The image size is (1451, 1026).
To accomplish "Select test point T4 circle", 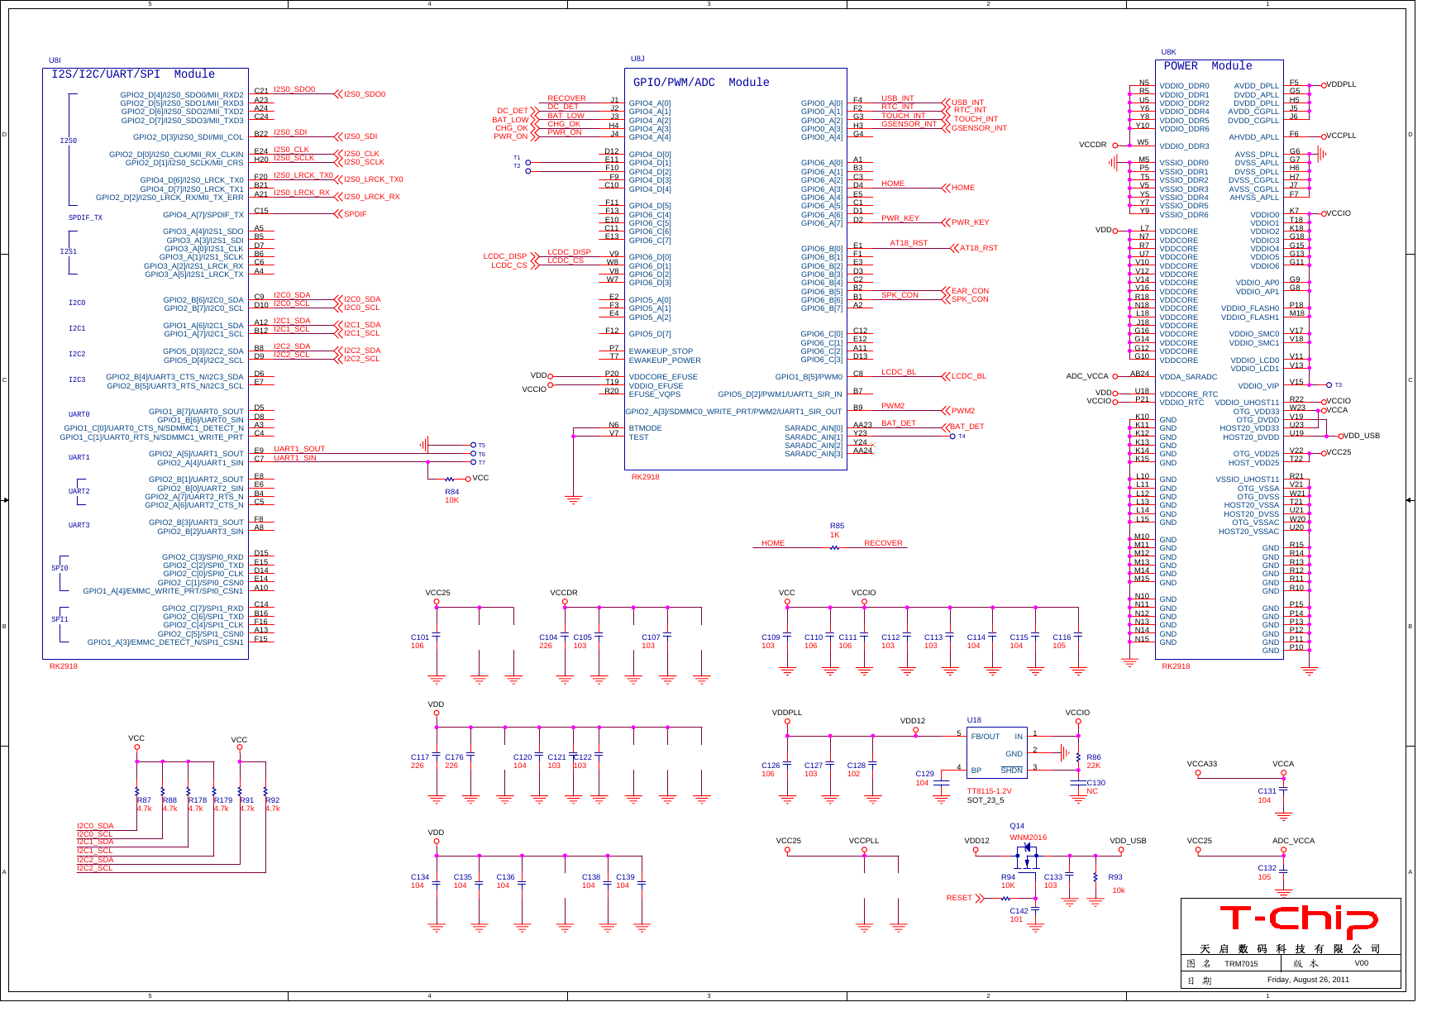I will click(952, 437).
